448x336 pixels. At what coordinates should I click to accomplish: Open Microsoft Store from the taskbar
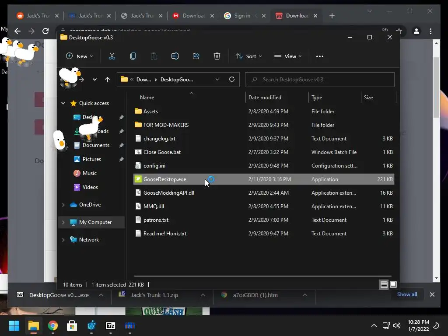click(x=72, y=325)
